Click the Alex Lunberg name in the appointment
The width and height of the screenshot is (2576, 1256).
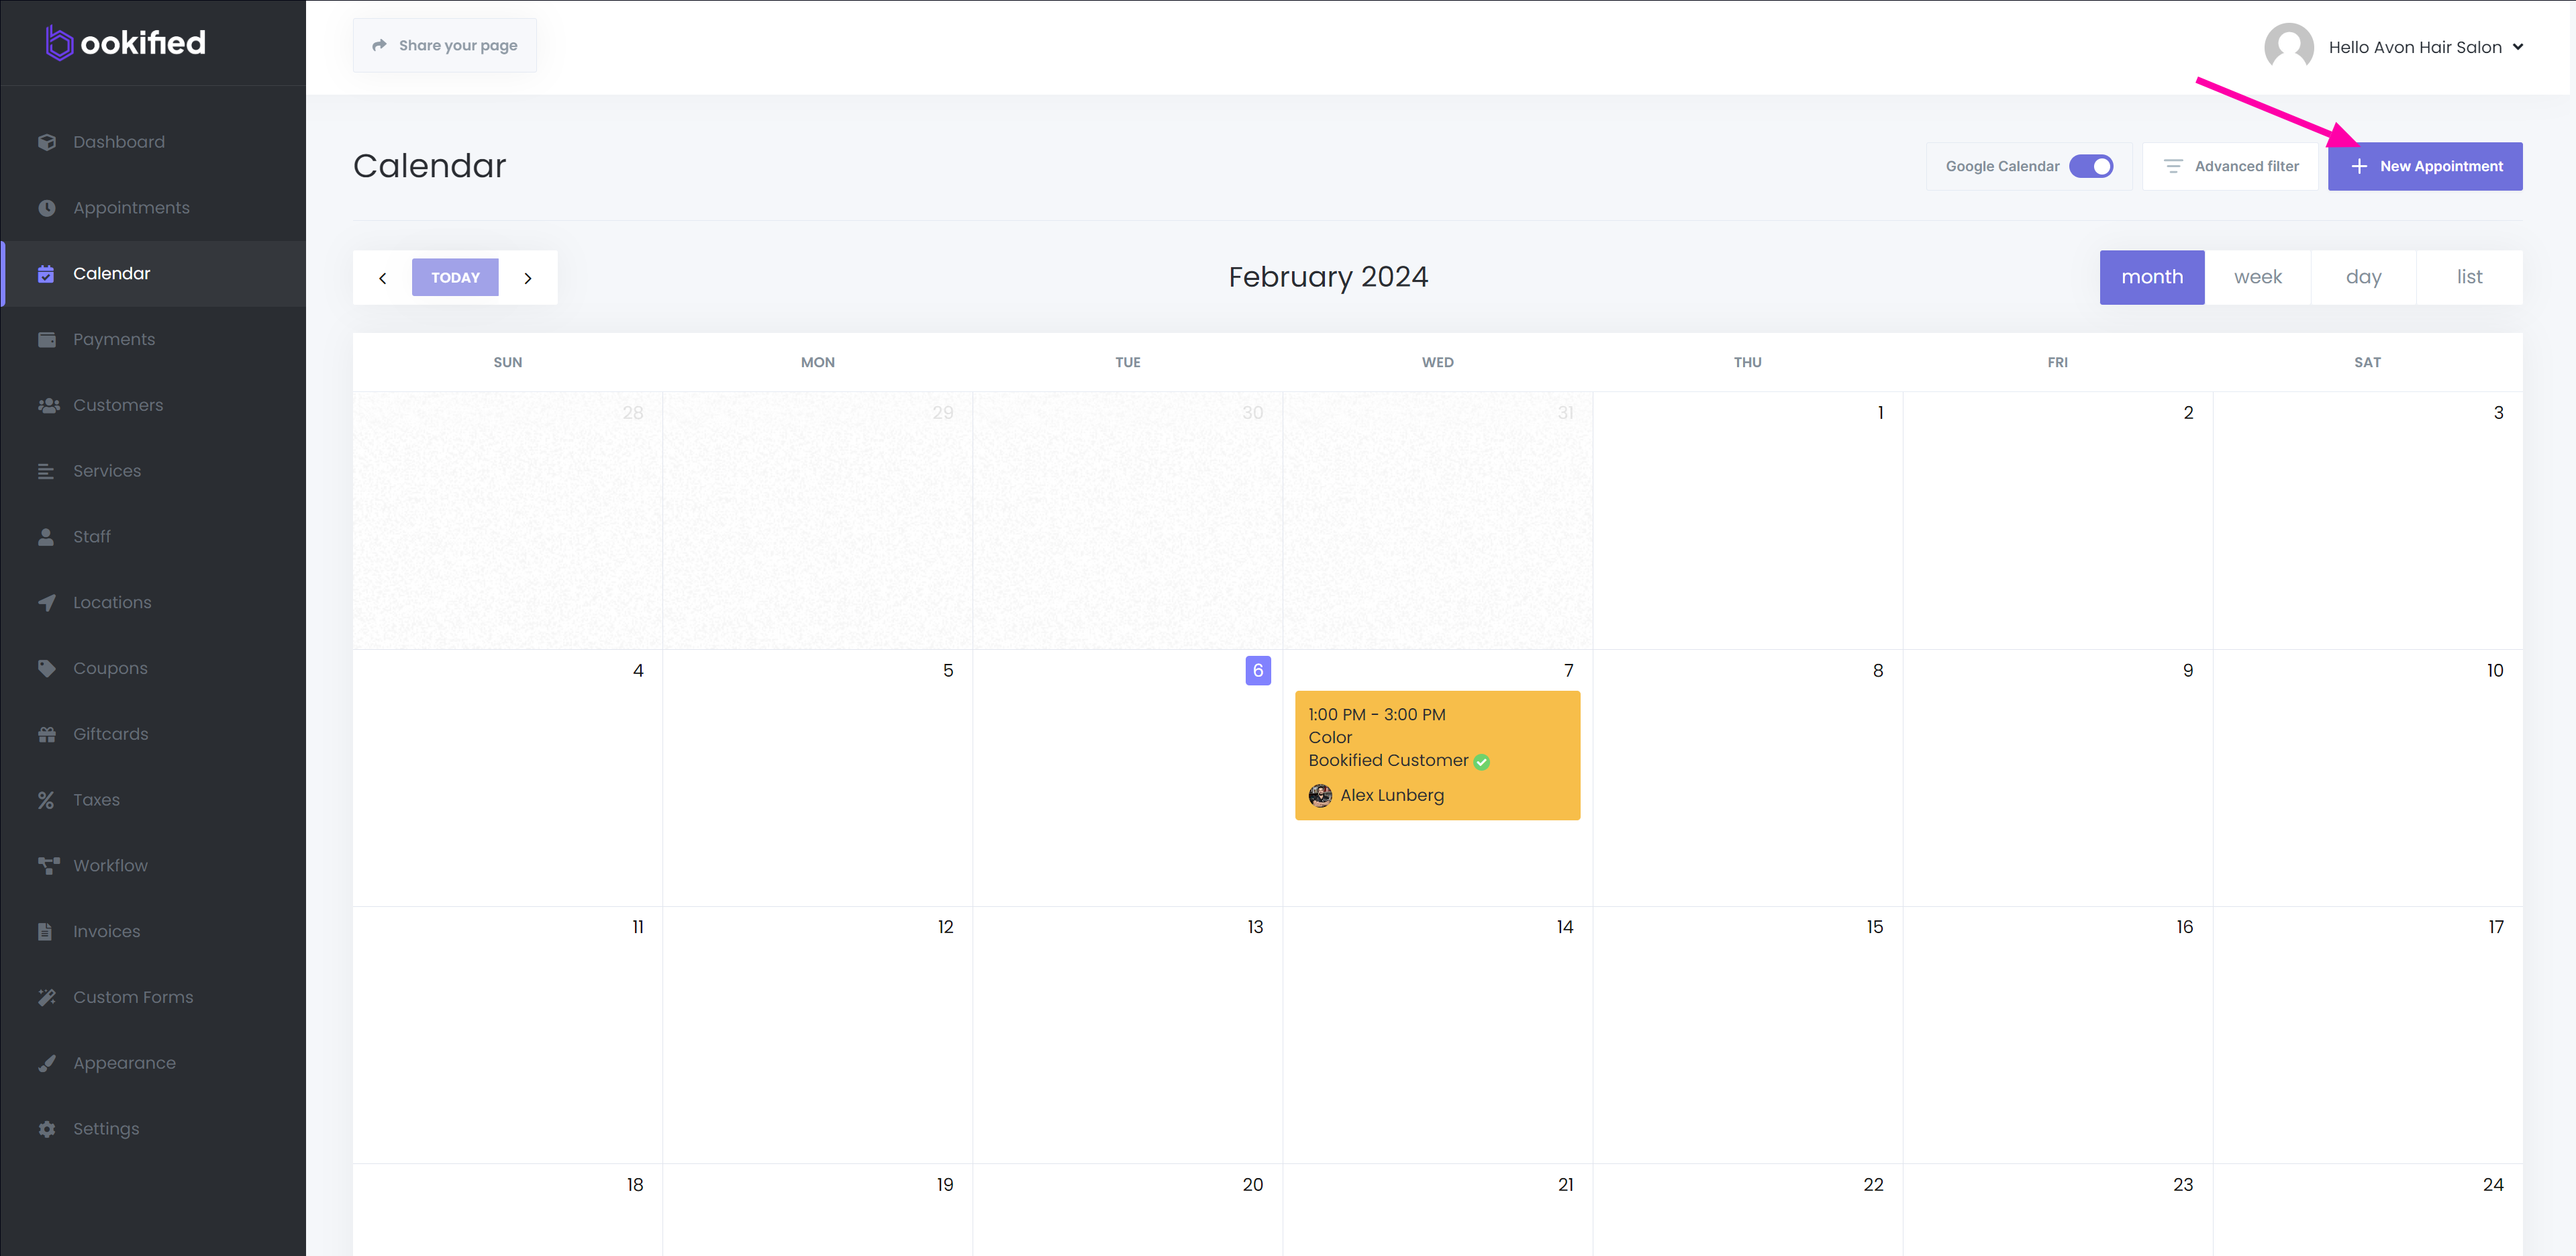click(1391, 795)
